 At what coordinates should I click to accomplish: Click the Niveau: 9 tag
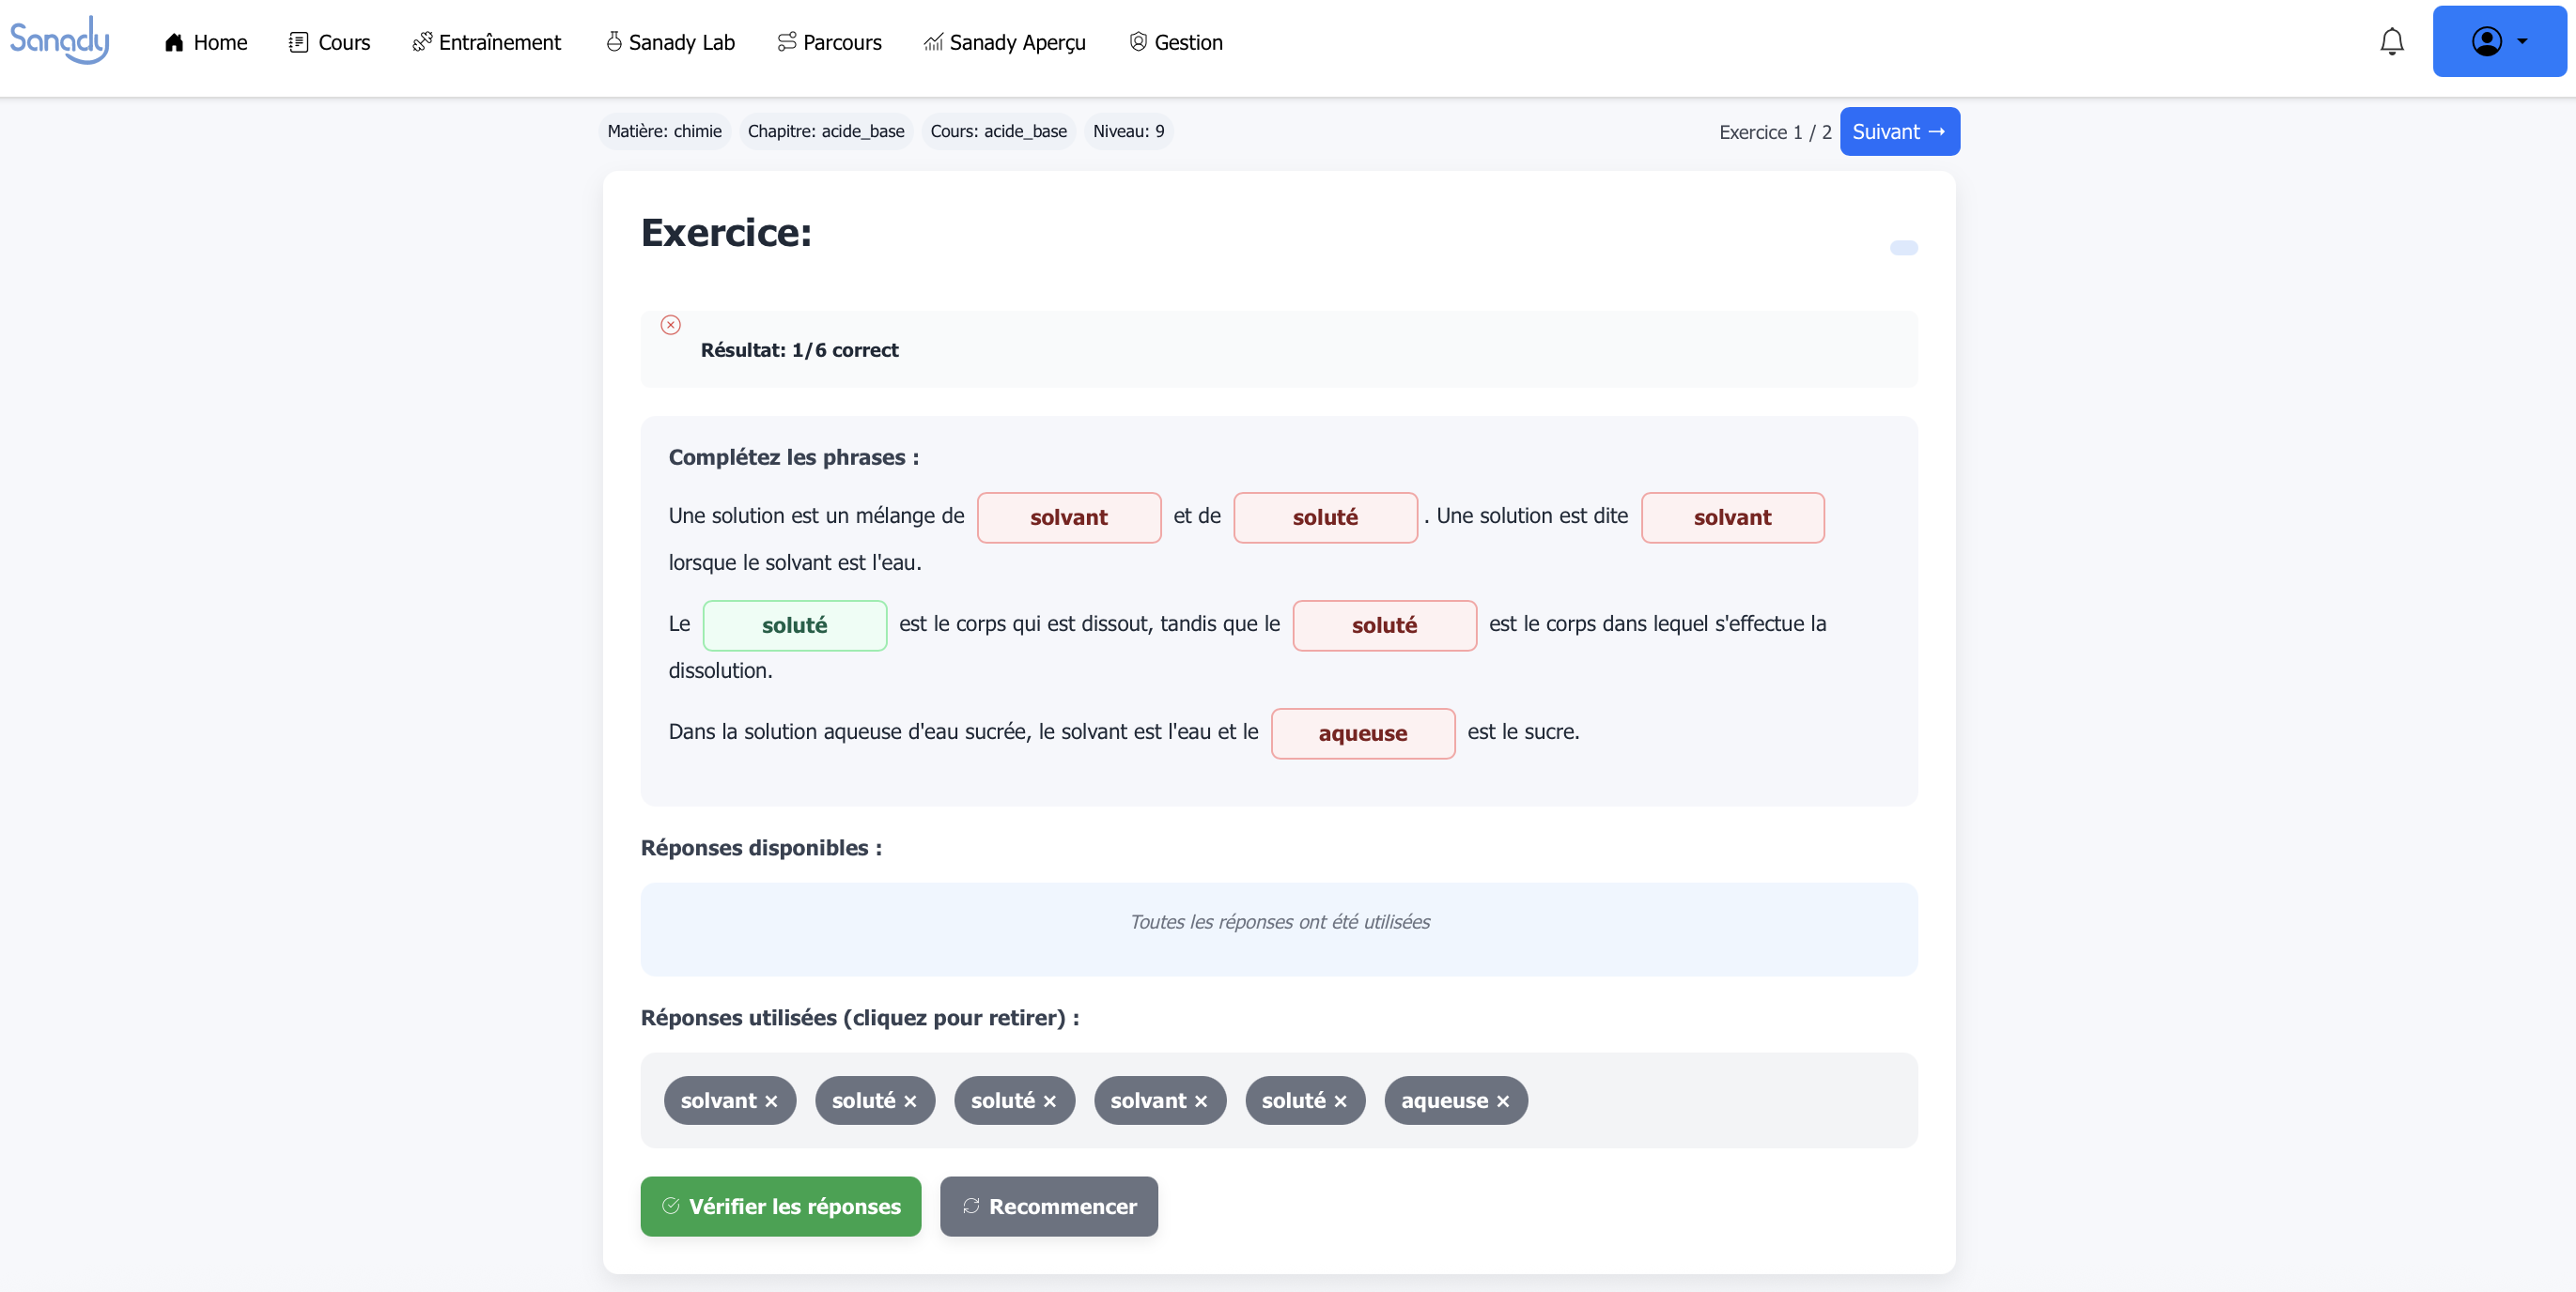coord(1128,131)
